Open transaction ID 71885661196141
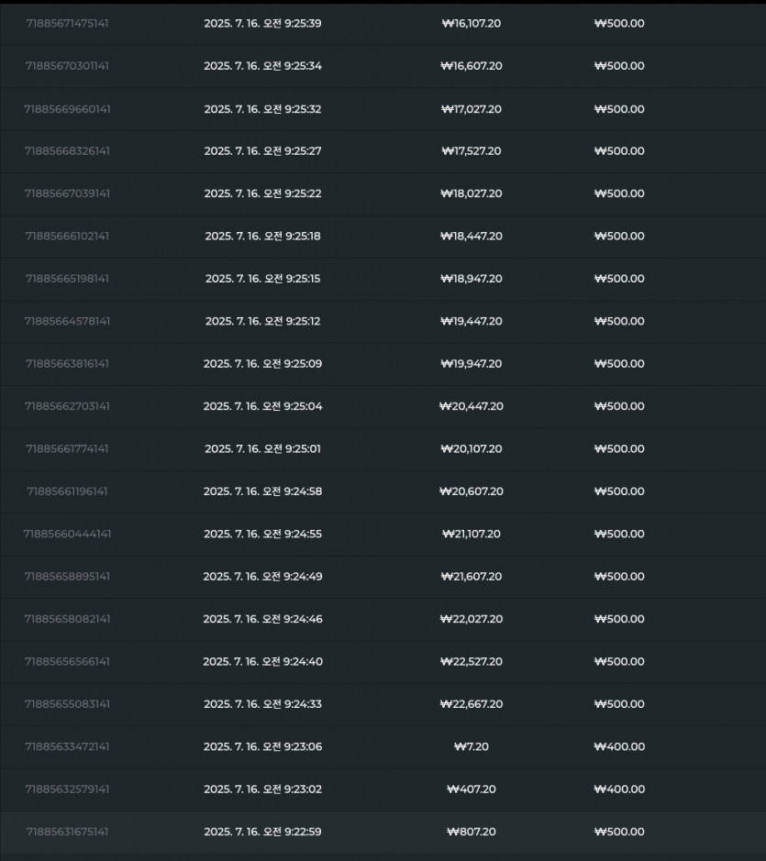 [x=67, y=491]
